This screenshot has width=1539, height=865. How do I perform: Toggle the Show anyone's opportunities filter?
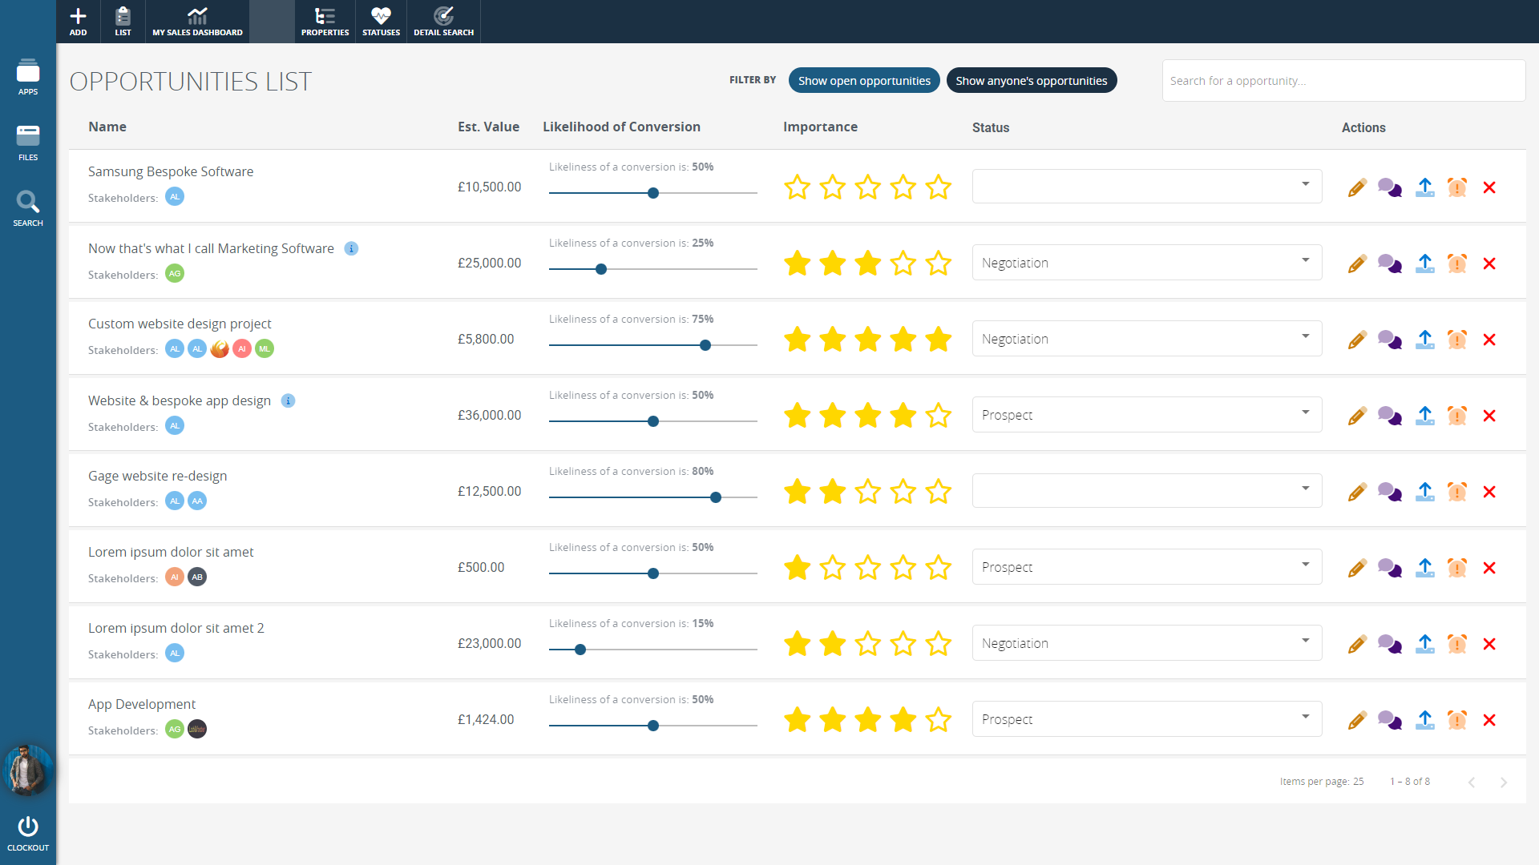pyautogui.click(x=1031, y=81)
